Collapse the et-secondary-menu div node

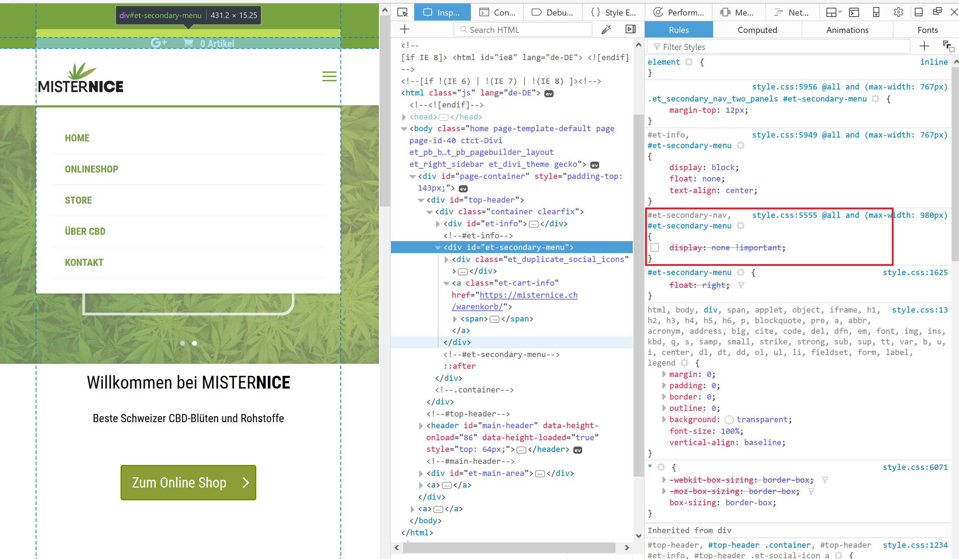click(x=438, y=248)
